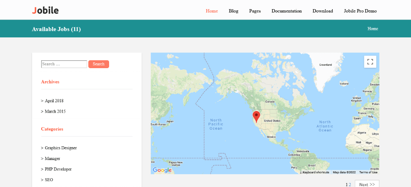This screenshot has width=411, height=187.
Task: Click the orange Search button
Action: pyautogui.click(x=99, y=64)
